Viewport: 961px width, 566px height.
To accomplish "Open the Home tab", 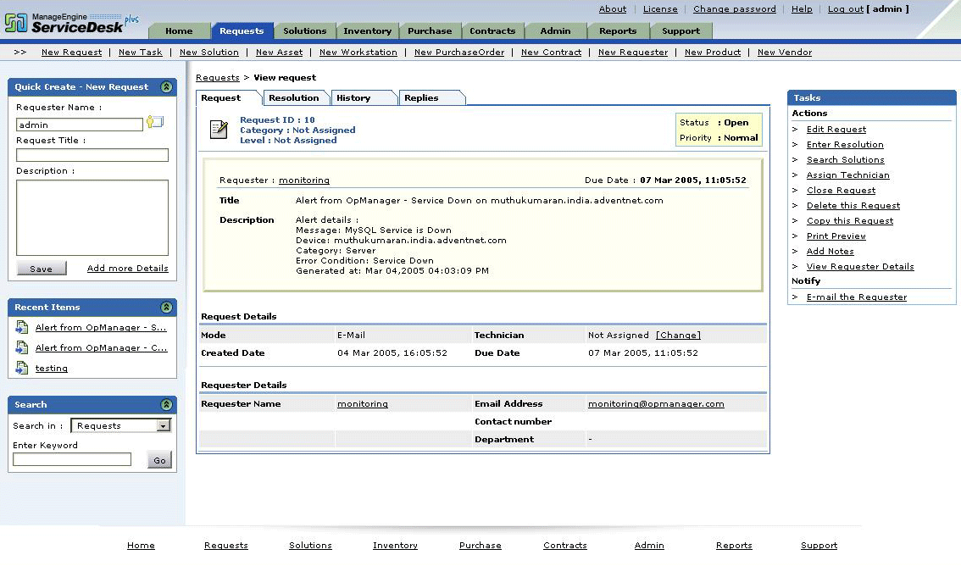I will [179, 31].
